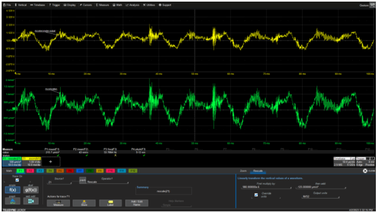Click the Summary rescale(Z1) box
Image resolution: width=378 pixels, height=213 pixels.
point(163,192)
